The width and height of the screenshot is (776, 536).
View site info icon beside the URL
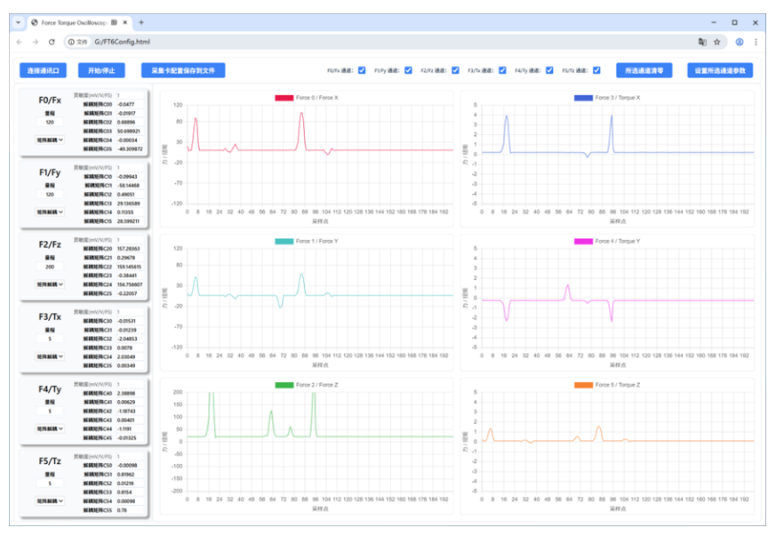(71, 42)
